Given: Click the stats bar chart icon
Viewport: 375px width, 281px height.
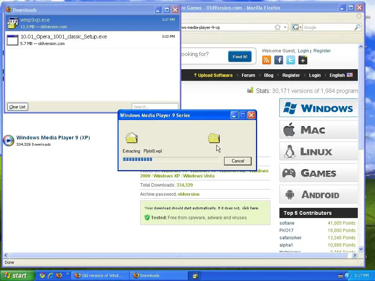Looking at the screenshot, I should pyautogui.click(x=250, y=90).
